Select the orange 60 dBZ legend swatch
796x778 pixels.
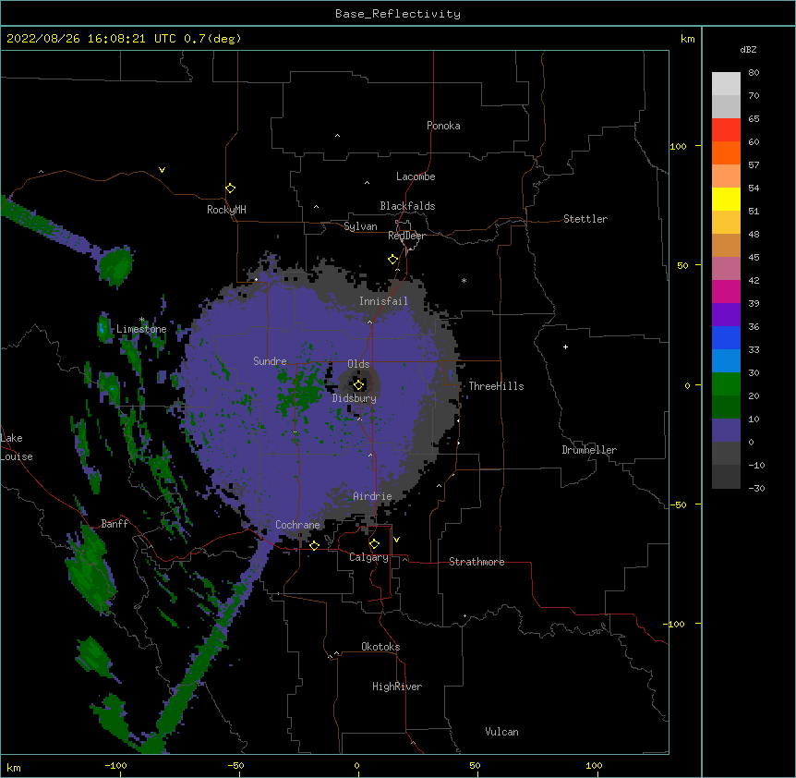[726, 152]
